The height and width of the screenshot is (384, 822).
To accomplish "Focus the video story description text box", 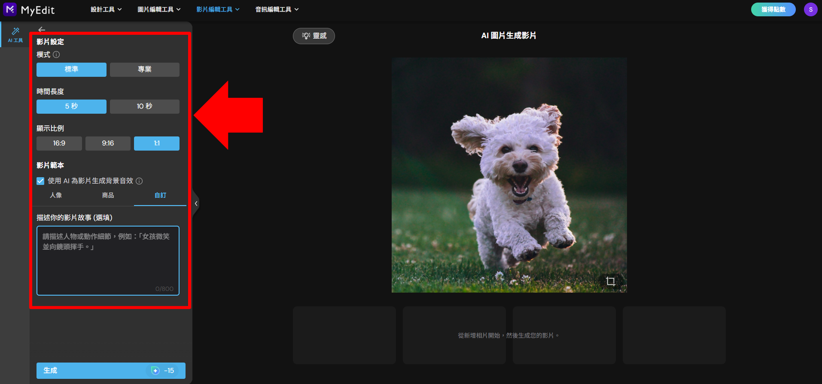I will click(108, 260).
